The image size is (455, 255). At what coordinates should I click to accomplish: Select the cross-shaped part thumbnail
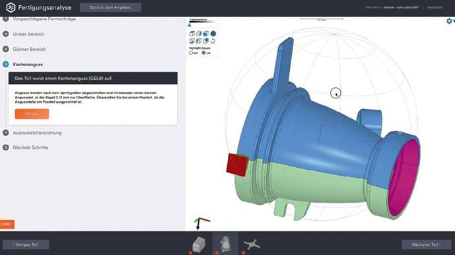point(252,244)
